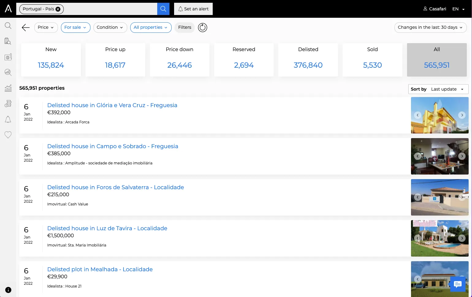
Task: Show next photo of Glória e Vera Cruz house
Action: [462, 115]
